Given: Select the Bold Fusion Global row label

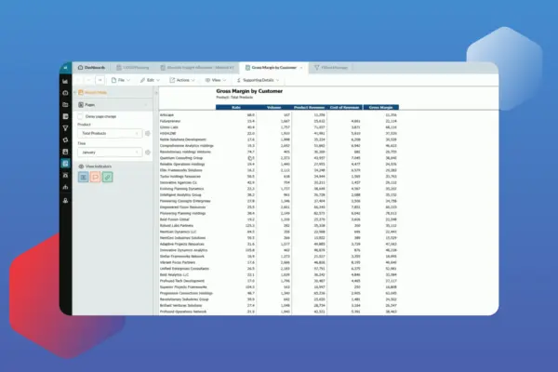Looking at the screenshot, I should 175,219.
